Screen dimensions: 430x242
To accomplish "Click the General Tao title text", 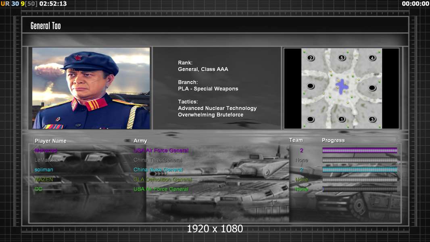I will point(46,26).
